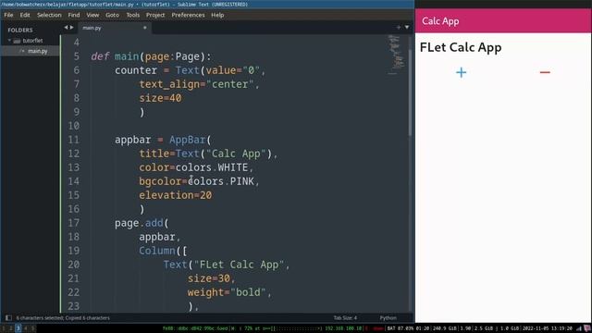Screen dimensions: 592x333
Task: Click the FOLDERS sidebar heading
Action: (20, 30)
